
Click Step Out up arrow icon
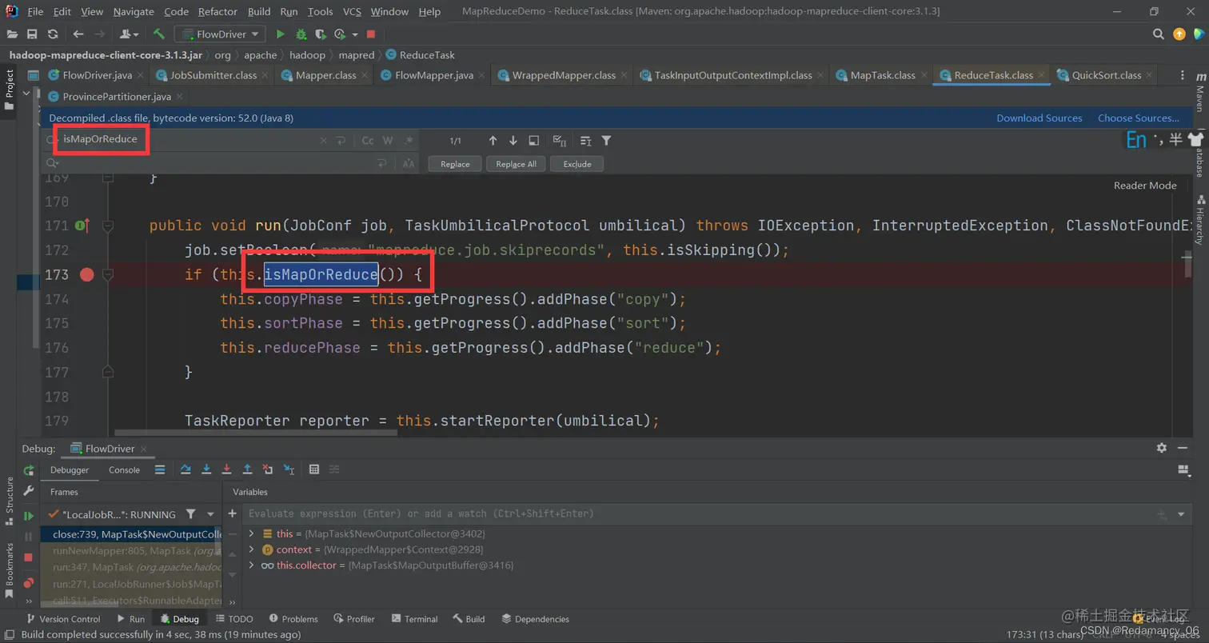click(x=248, y=469)
